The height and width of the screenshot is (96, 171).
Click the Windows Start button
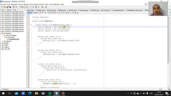[3, 93]
